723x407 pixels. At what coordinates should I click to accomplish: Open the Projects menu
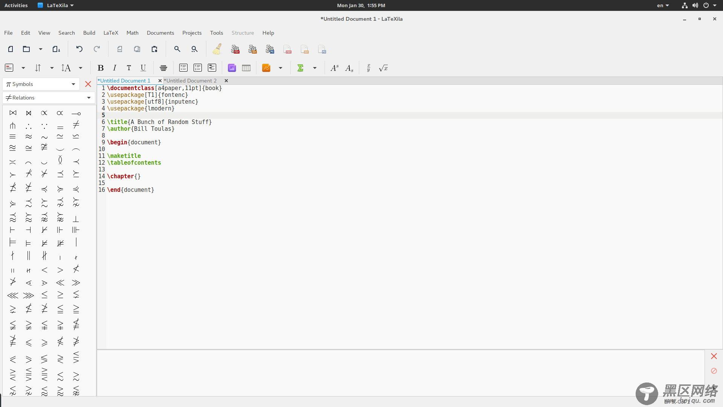point(192,33)
